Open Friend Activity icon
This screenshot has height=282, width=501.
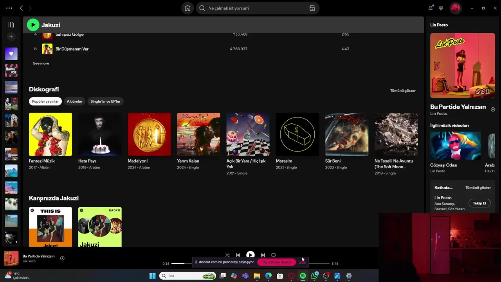click(441, 8)
